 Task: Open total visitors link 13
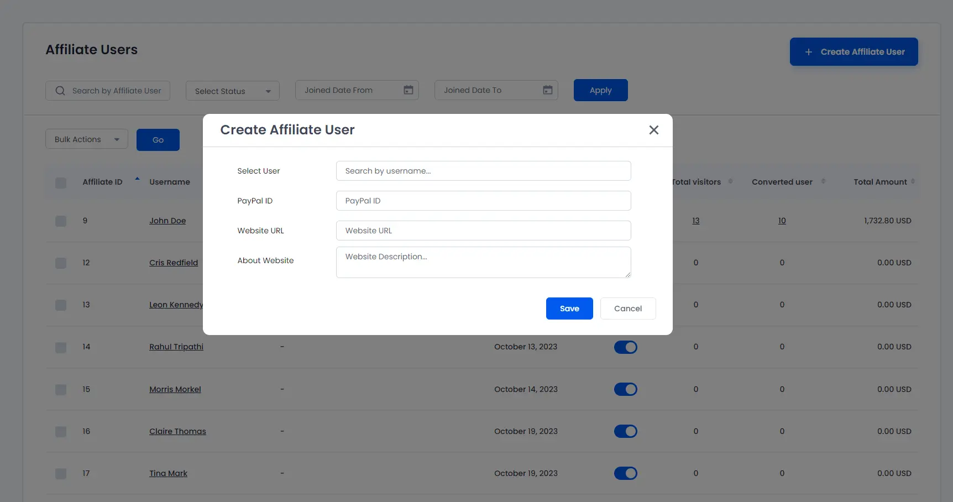pyautogui.click(x=696, y=221)
